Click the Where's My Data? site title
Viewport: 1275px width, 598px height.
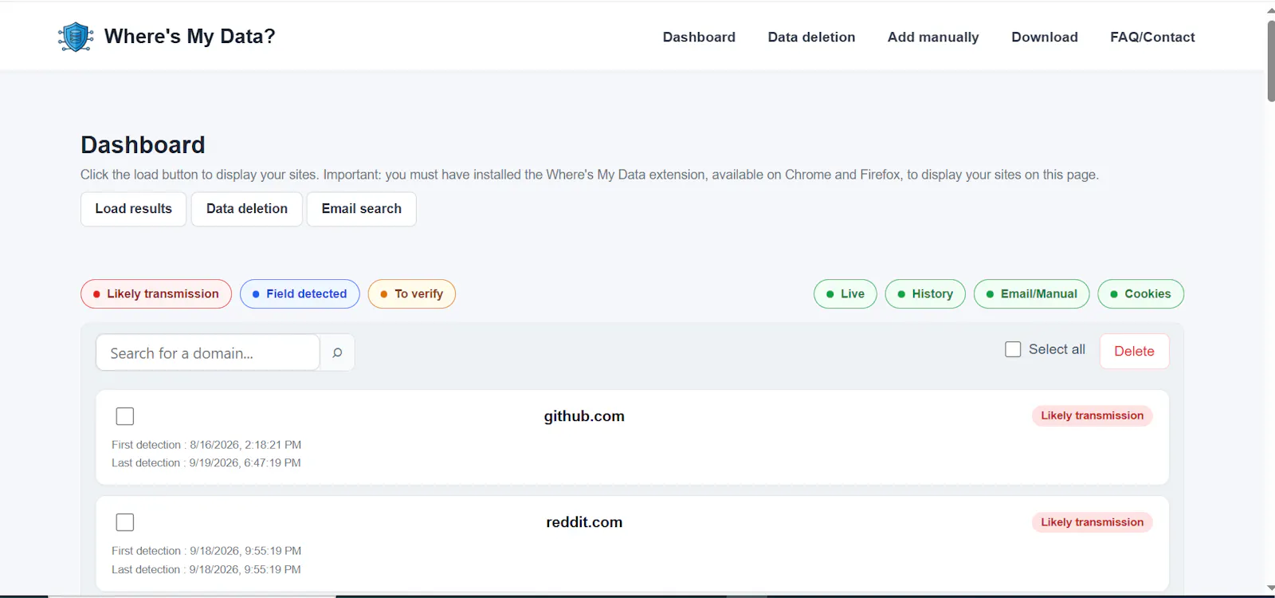click(x=190, y=37)
